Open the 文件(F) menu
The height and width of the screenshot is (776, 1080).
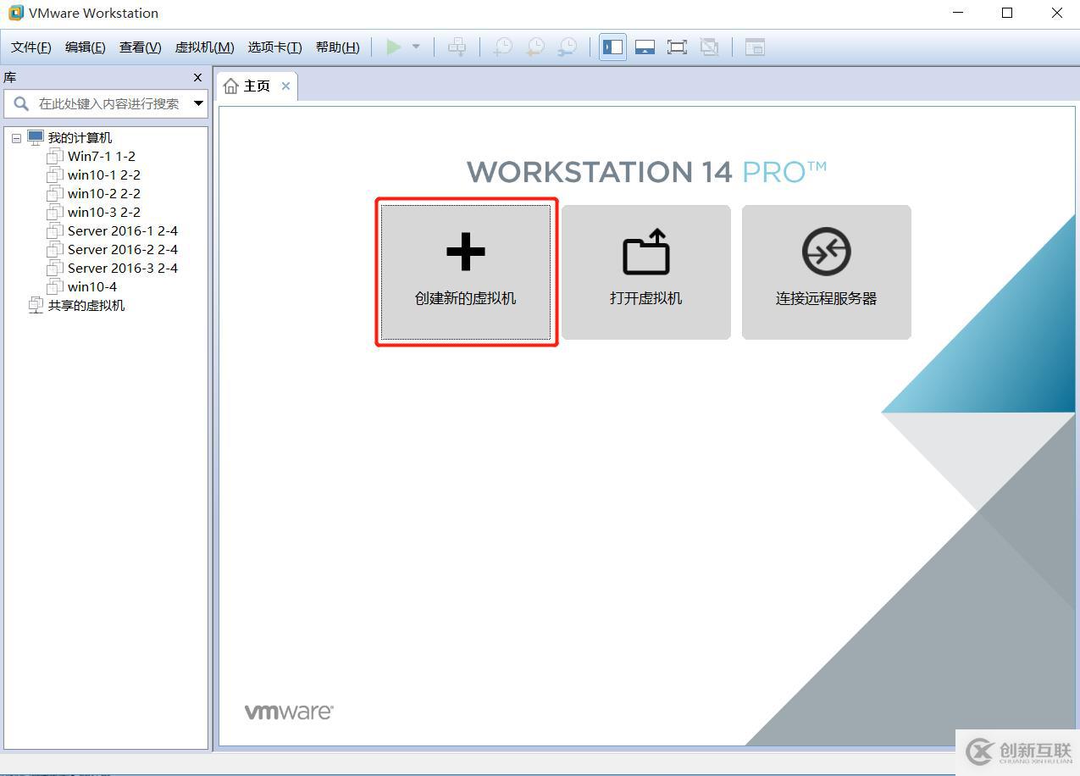pyautogui.click(x=31, y=47)
